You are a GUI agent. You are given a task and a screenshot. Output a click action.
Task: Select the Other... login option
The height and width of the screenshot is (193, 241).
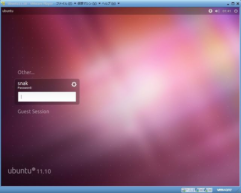(x=26, y=72)
